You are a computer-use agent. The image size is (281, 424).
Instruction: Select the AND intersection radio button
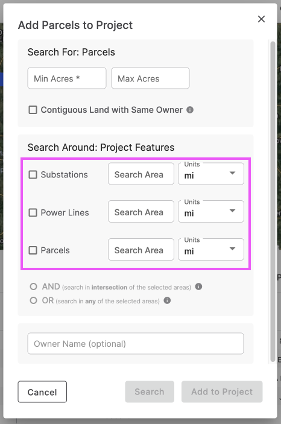[x=34, y=286]
